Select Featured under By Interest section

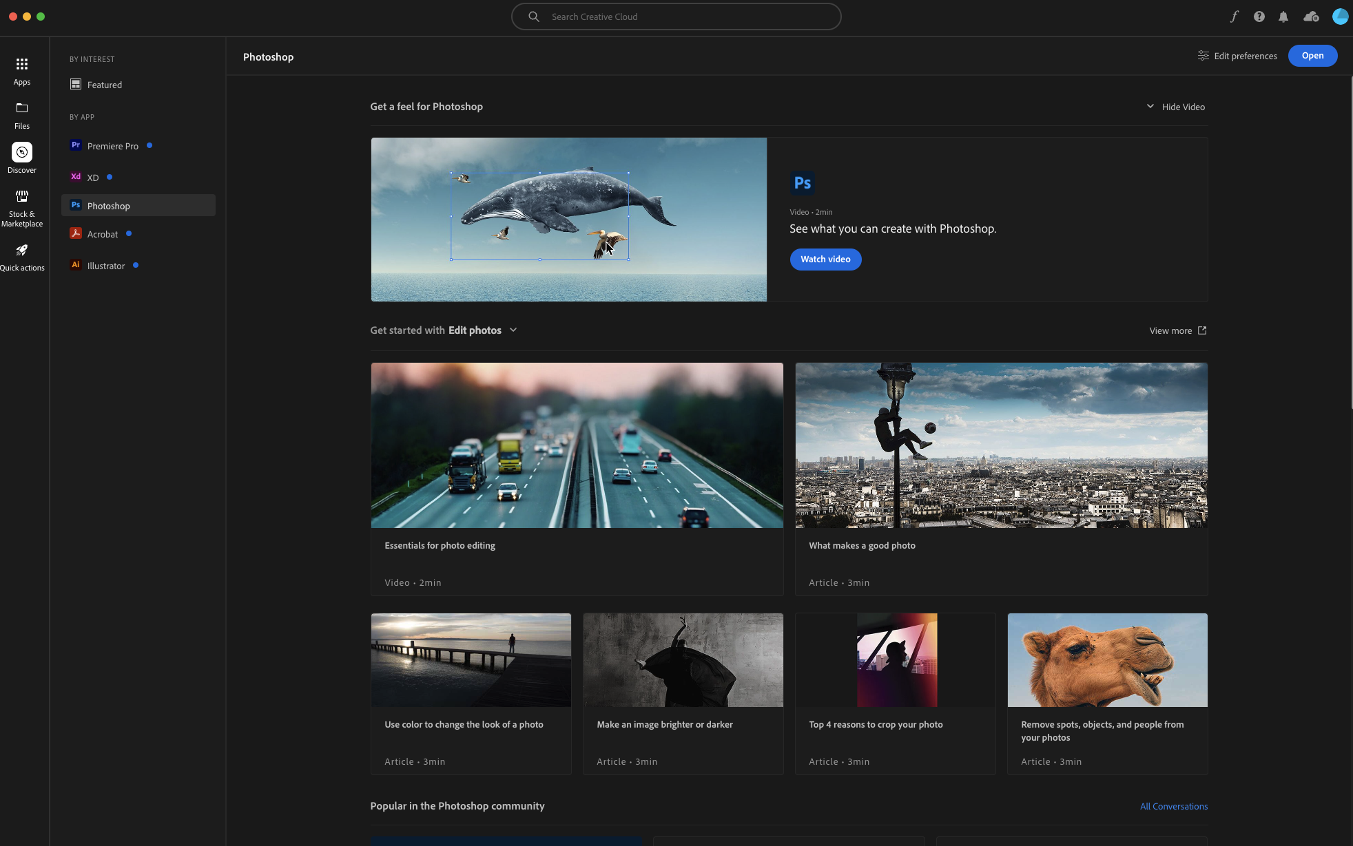[x=105, y=85]
